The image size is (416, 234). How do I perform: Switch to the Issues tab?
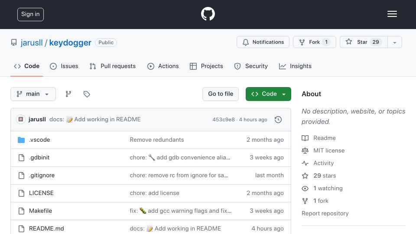(64, 66)
